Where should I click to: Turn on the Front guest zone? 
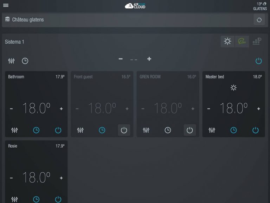pos(124,130)
